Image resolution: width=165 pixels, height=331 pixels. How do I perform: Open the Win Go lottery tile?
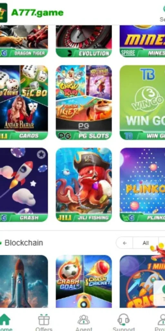click(142, 102)
